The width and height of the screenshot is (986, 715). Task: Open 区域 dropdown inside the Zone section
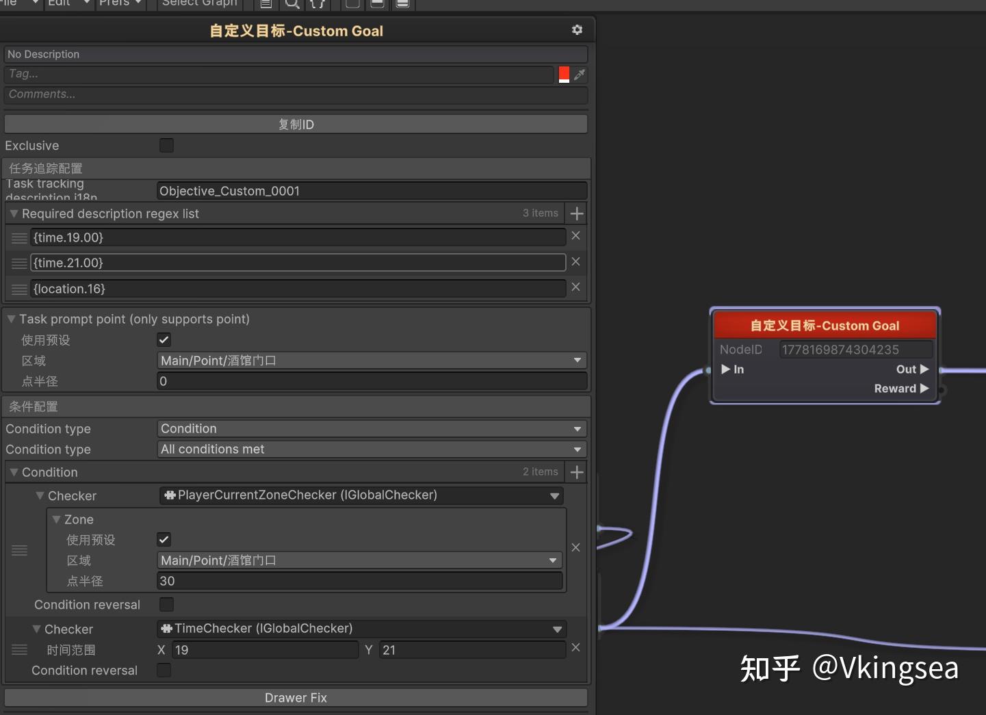pos(360,560)
